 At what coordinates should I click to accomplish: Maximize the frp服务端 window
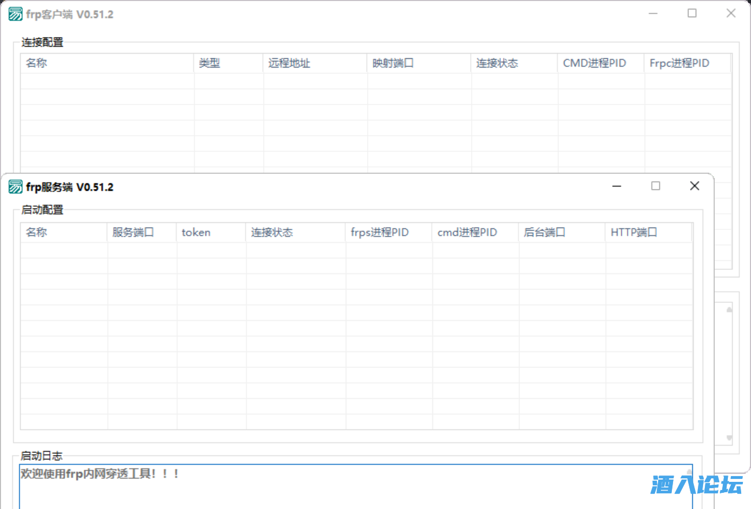coord(656,186)
